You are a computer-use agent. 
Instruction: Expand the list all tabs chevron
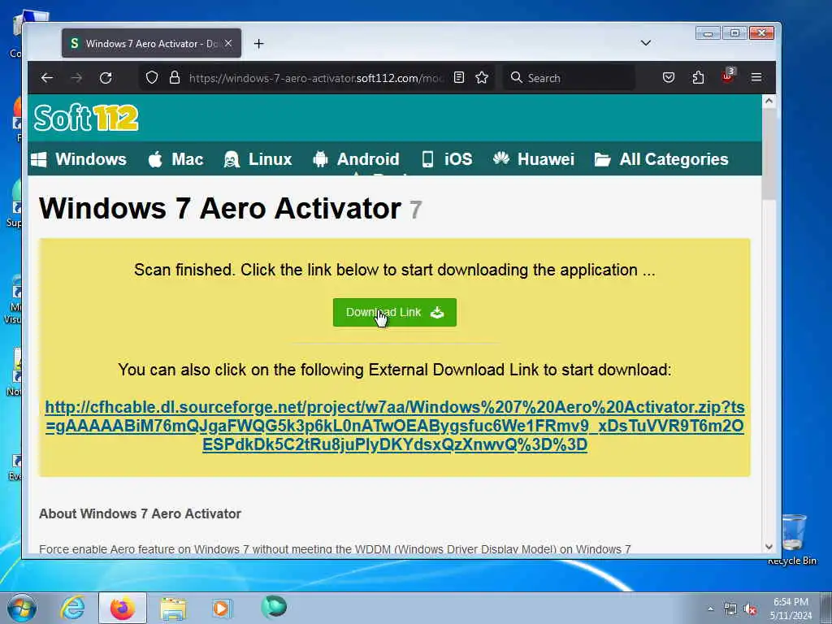tap(646, 43)
